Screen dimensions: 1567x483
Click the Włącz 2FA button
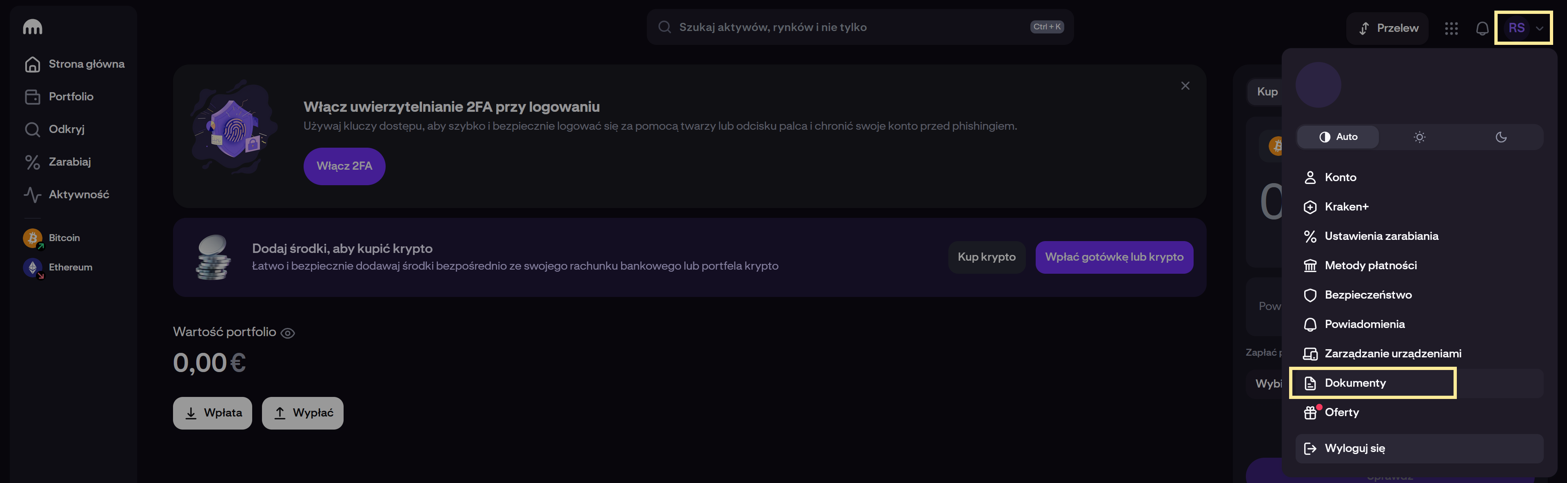tap(344, 166)
